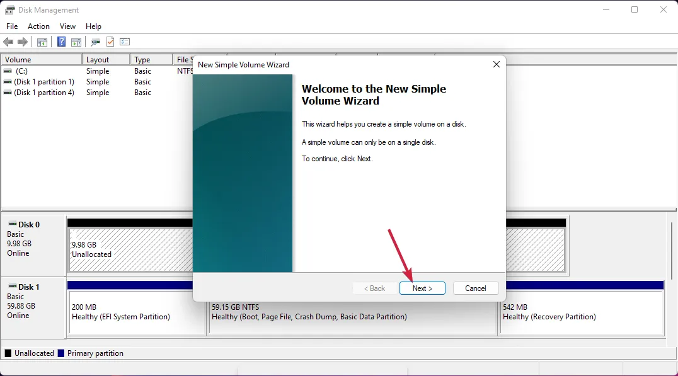This screenshot has height=376, width=678.
Task: Click drive icon beside Disk 1 partition 1
Action: [x=8, y=82]
